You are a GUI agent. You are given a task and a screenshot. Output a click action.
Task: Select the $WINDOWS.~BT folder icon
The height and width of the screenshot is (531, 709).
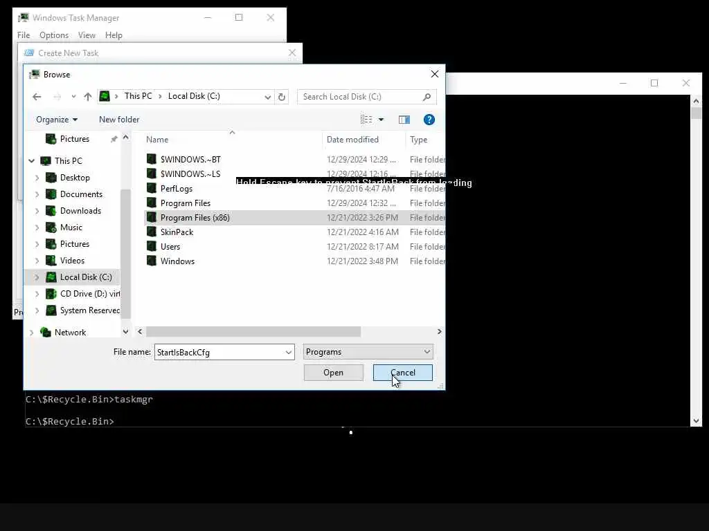pyautogui.click(x=152, y=159)
